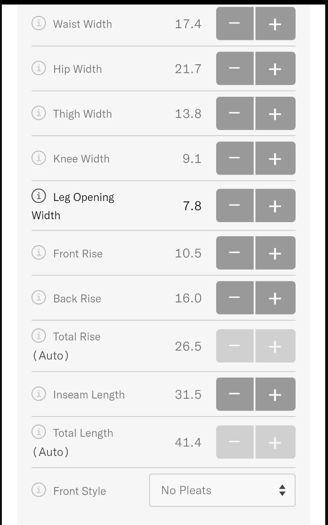Screen dimensions: 328x525
Task: Increase Back Rise measurement
Action: coord(275,298)
